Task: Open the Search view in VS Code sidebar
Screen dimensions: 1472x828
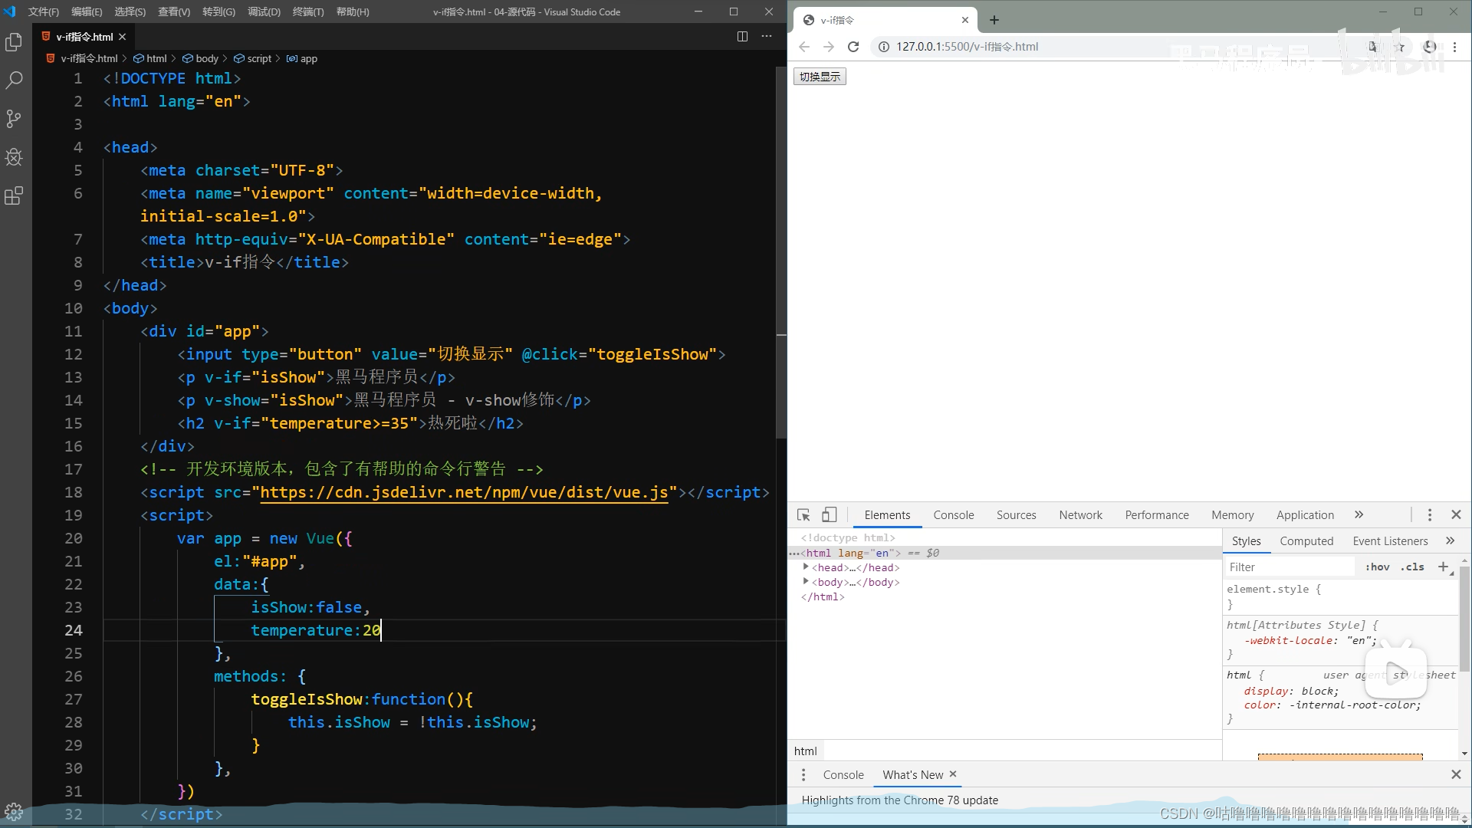Action: click(x=14, y=80)
